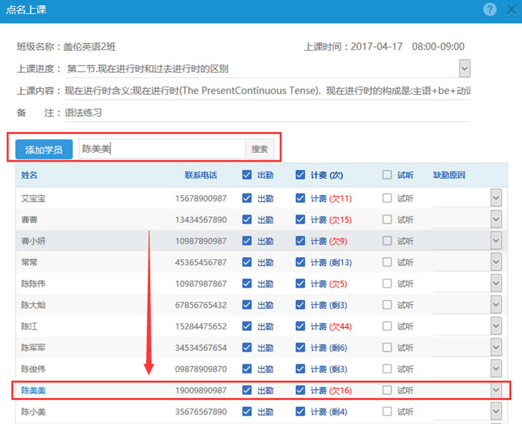Viewport: 522px width, 424px height.
Task: Click the 姓名 column header
Action: coord(29,175)
